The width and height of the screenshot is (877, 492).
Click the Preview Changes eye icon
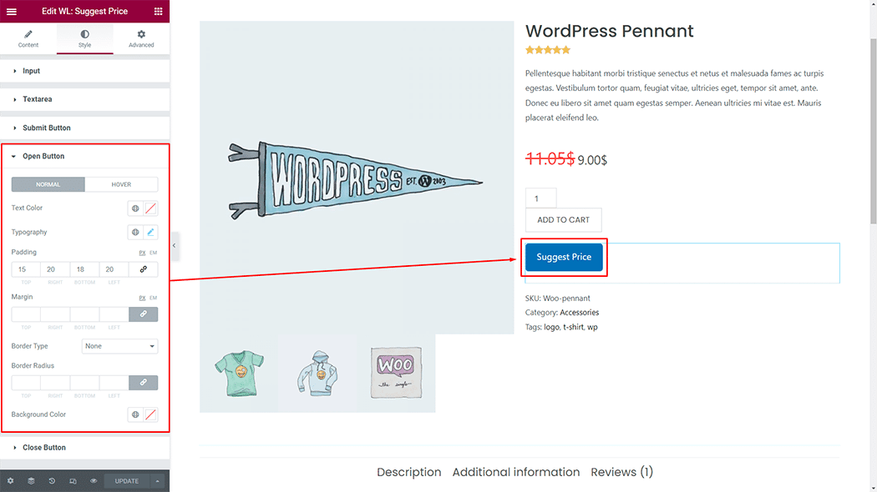94,481
